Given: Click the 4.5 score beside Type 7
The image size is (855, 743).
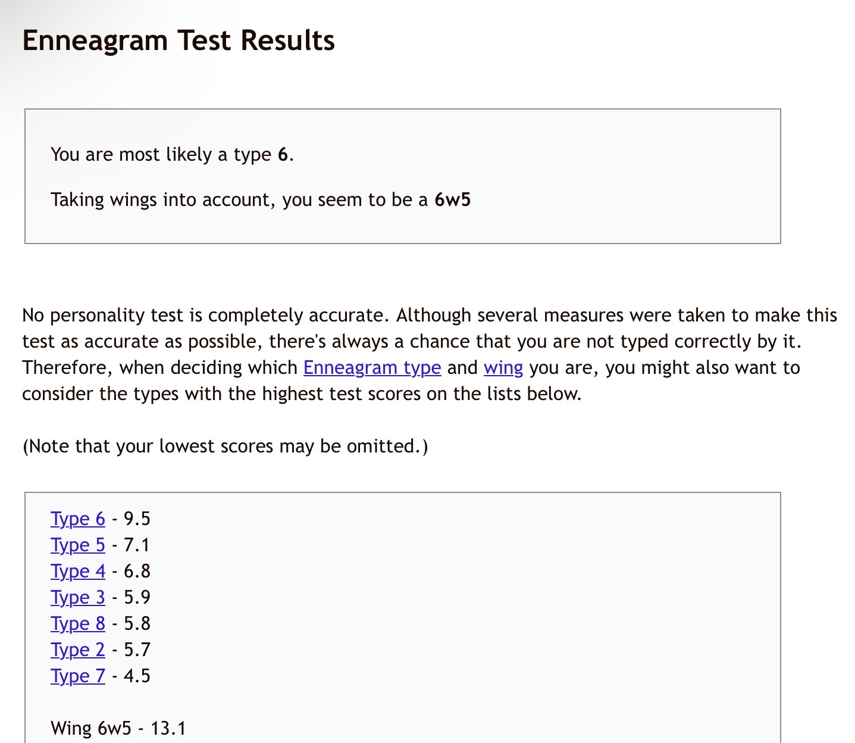Looking at the screenshot, I should [137, 676].
